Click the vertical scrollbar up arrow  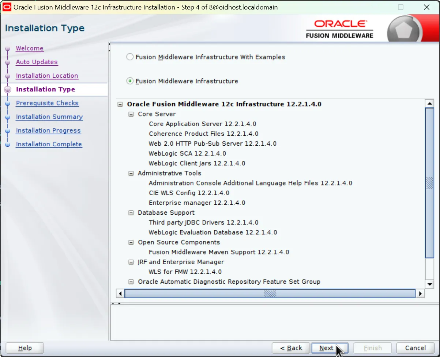point(429,104)
